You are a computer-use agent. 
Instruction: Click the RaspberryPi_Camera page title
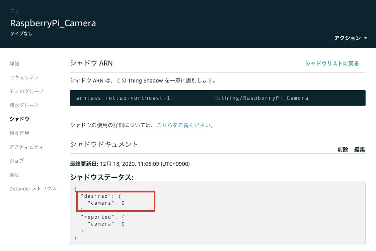53,23
